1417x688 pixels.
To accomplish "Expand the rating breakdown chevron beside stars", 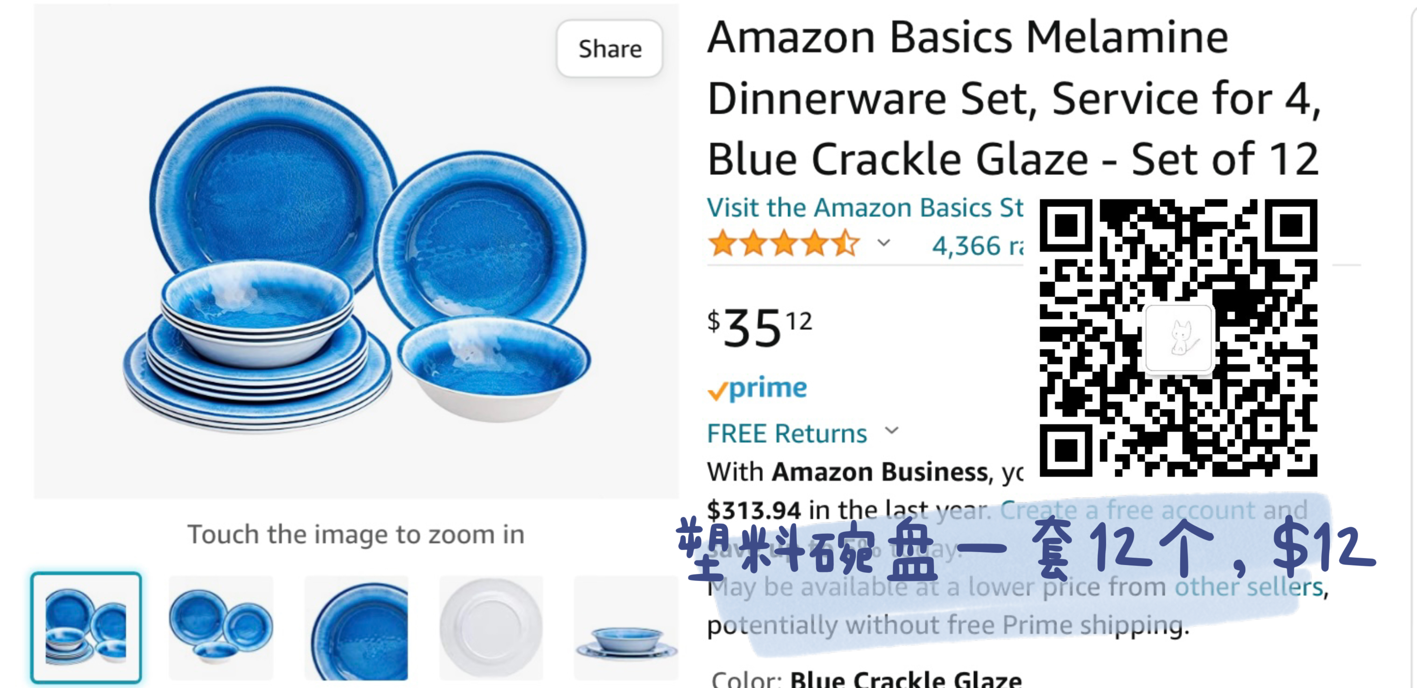I will (883, 243).
